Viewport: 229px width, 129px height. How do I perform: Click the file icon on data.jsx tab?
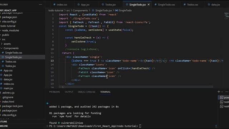click(x=209, y=5)
